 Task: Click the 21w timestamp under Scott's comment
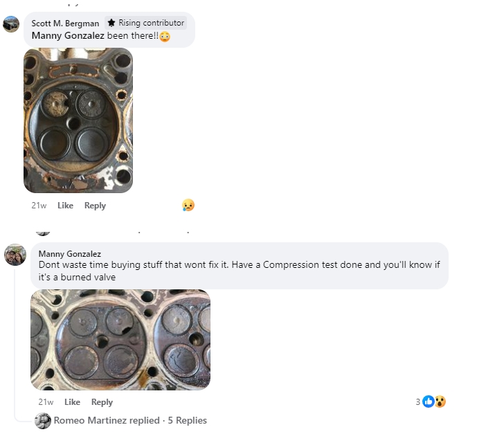click(38, 206)
